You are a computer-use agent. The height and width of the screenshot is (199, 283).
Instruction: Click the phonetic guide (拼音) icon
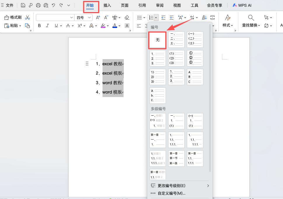point(115,17)
